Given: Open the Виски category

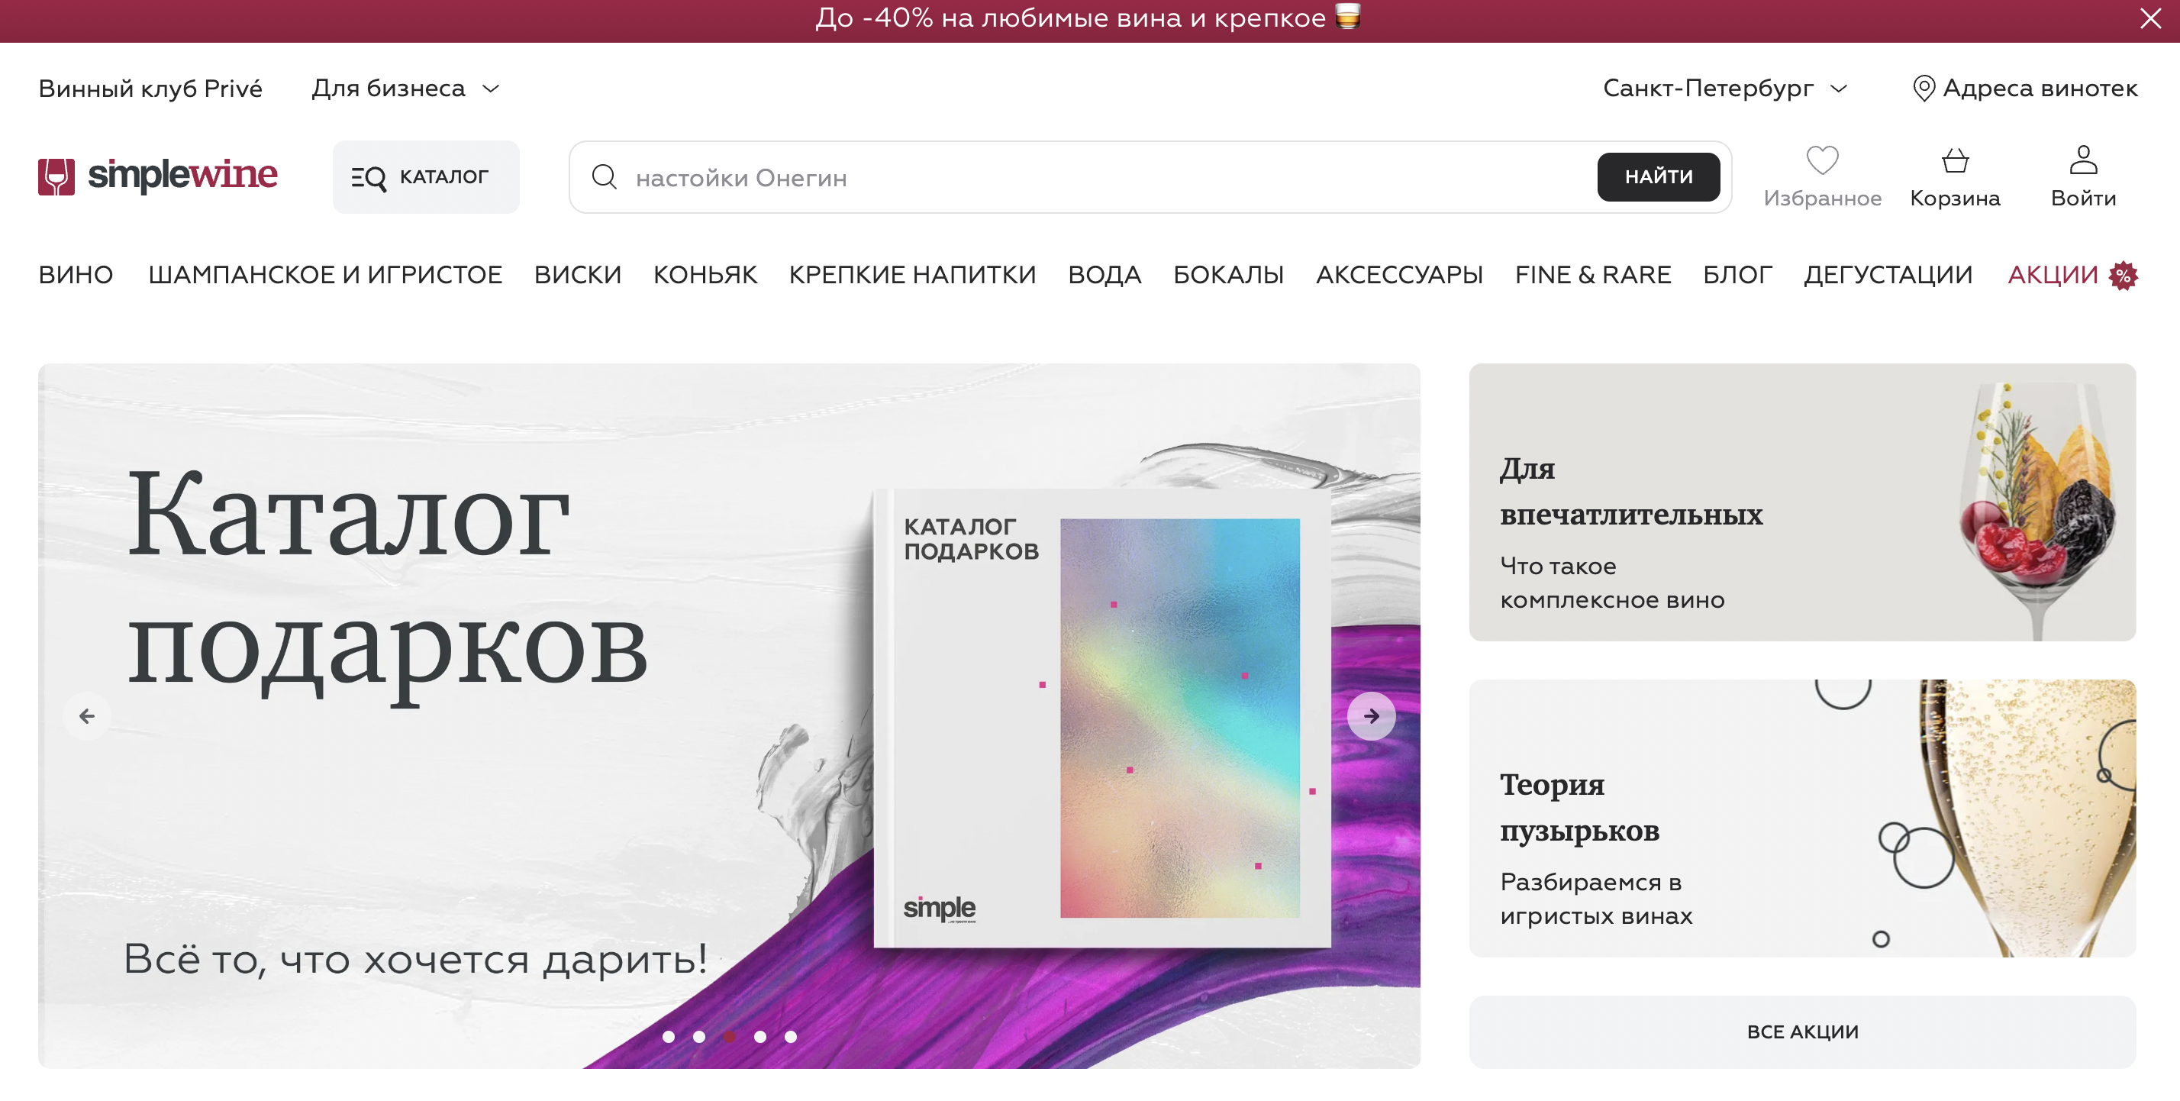Looking at the screenshot, I should click(x=577, y=275).
